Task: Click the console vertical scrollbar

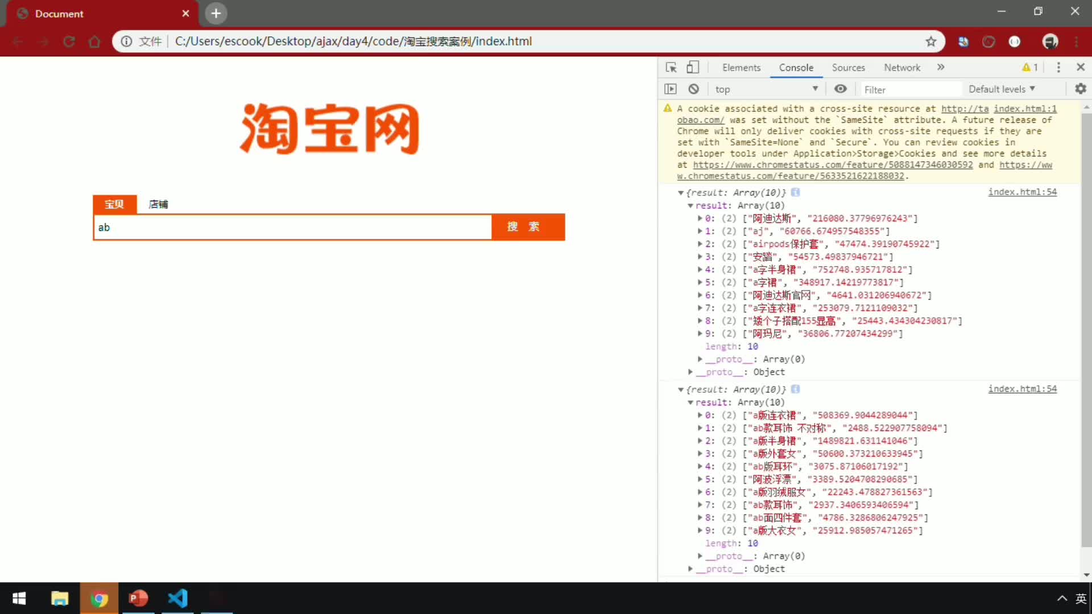Action: (1086, 330)
